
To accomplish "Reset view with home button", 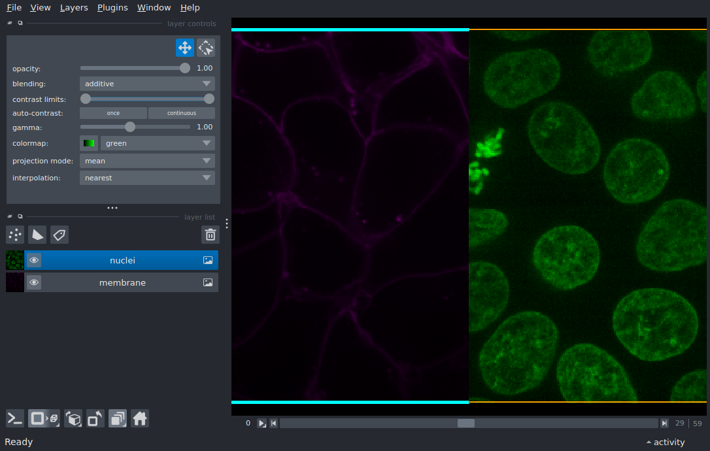I will tap(140, 418).
